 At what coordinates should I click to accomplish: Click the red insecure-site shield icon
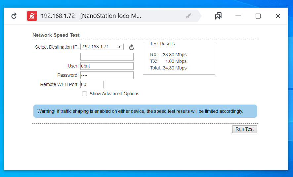pos(32,16)
